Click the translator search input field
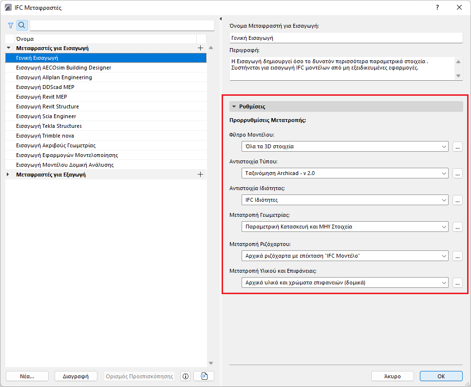This screenshot has width=471, height=387. tap(122, 25)
